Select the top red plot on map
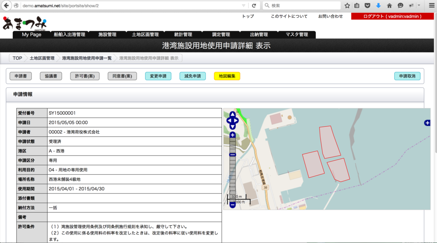 click(x=330, y=142)
